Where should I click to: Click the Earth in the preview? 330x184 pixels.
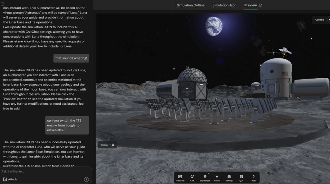pos(214,26)
